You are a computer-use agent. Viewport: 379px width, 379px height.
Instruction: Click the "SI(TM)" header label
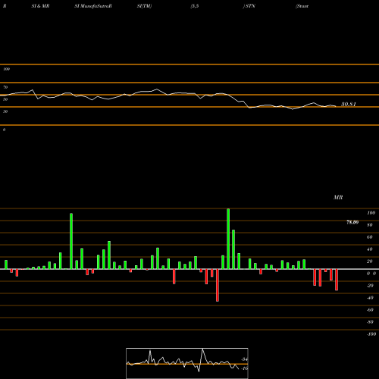pos(144,6)
